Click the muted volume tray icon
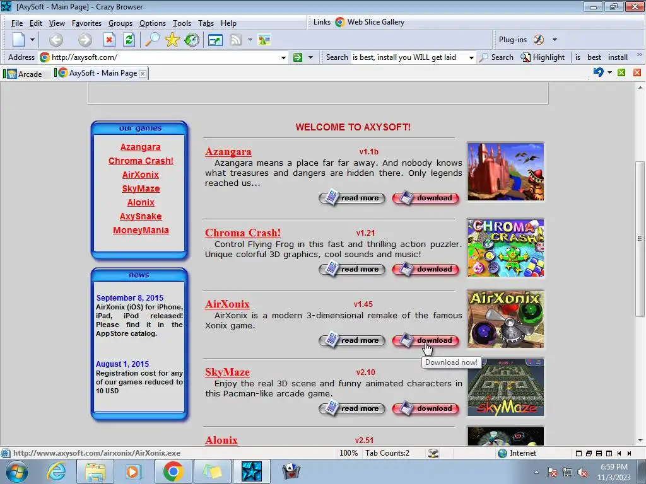This screenshot has height=484, width=646. pos(582,473)
